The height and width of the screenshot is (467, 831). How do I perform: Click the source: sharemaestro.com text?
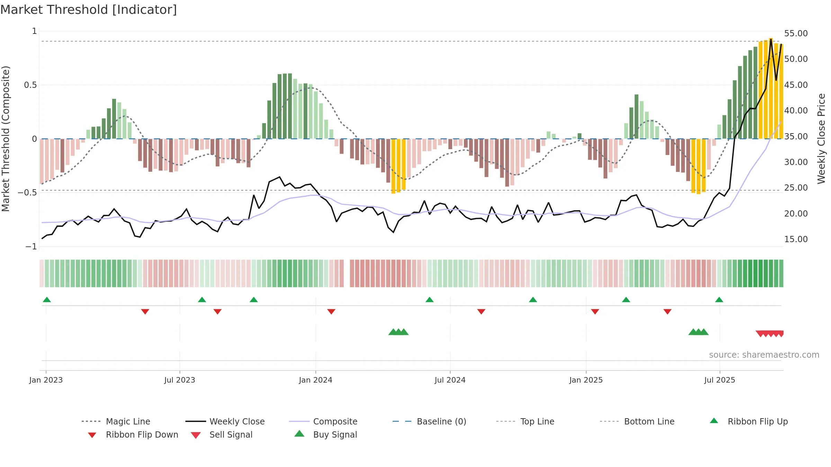point(764,355)
